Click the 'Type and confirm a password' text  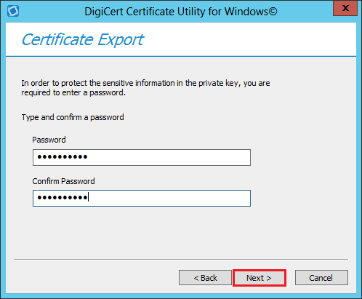tap(73, 117)
